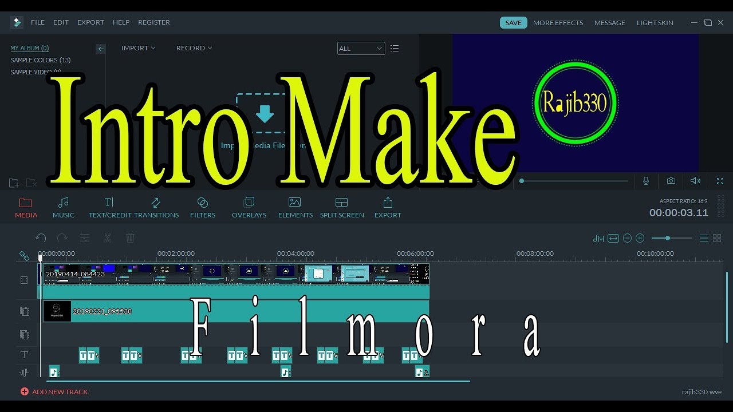
Task: Open the TRANSITIONS tab
Action: (156, 208)
